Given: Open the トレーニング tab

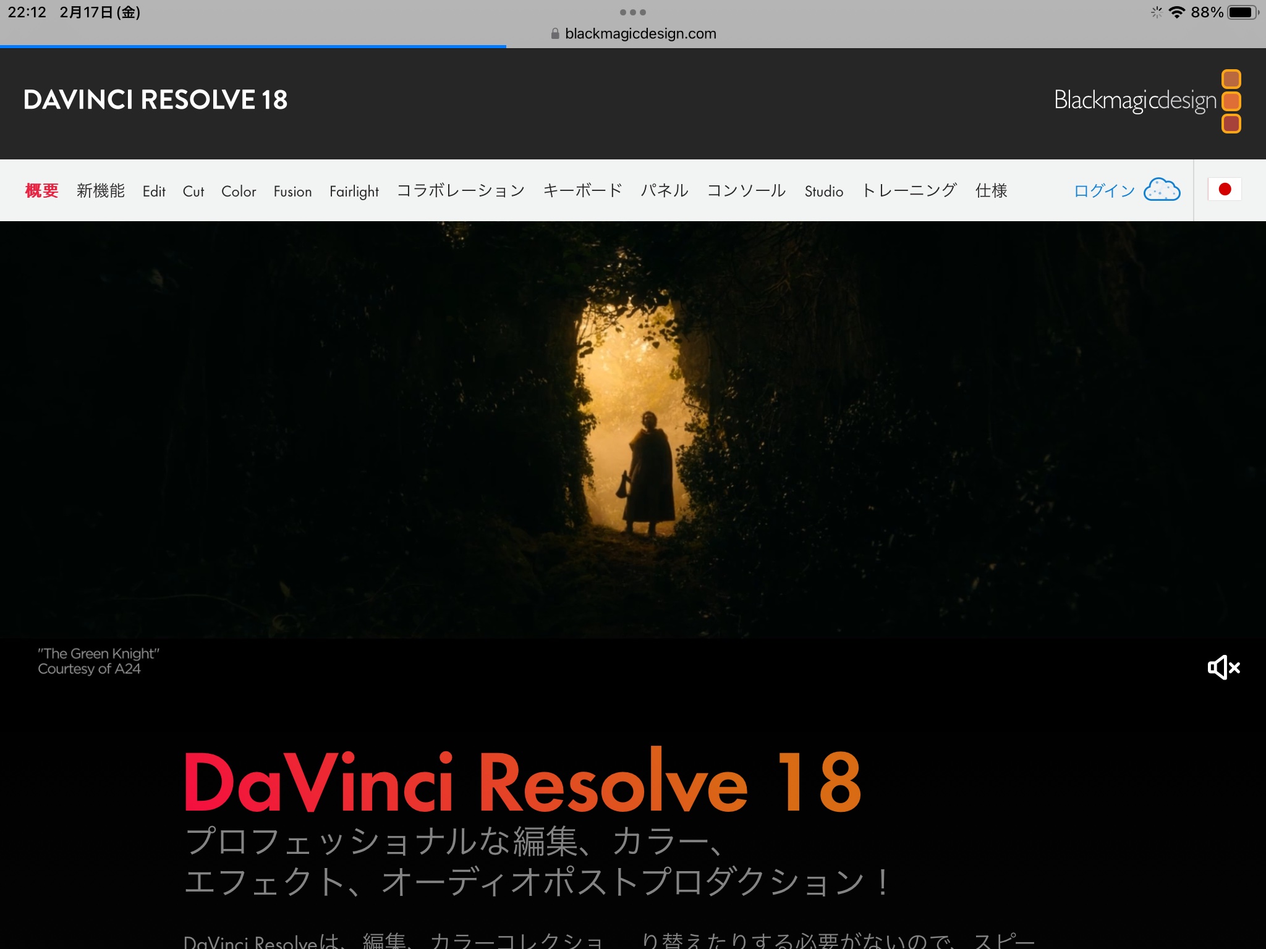Looking at the screenshot, I should pyautogui.click(x=909, y=190).
